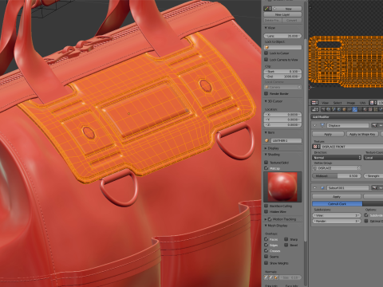Open the Add Modifier dropdown
Image resolution: width=383 pixels, height=287 pixels.
[x=347, y=116]
